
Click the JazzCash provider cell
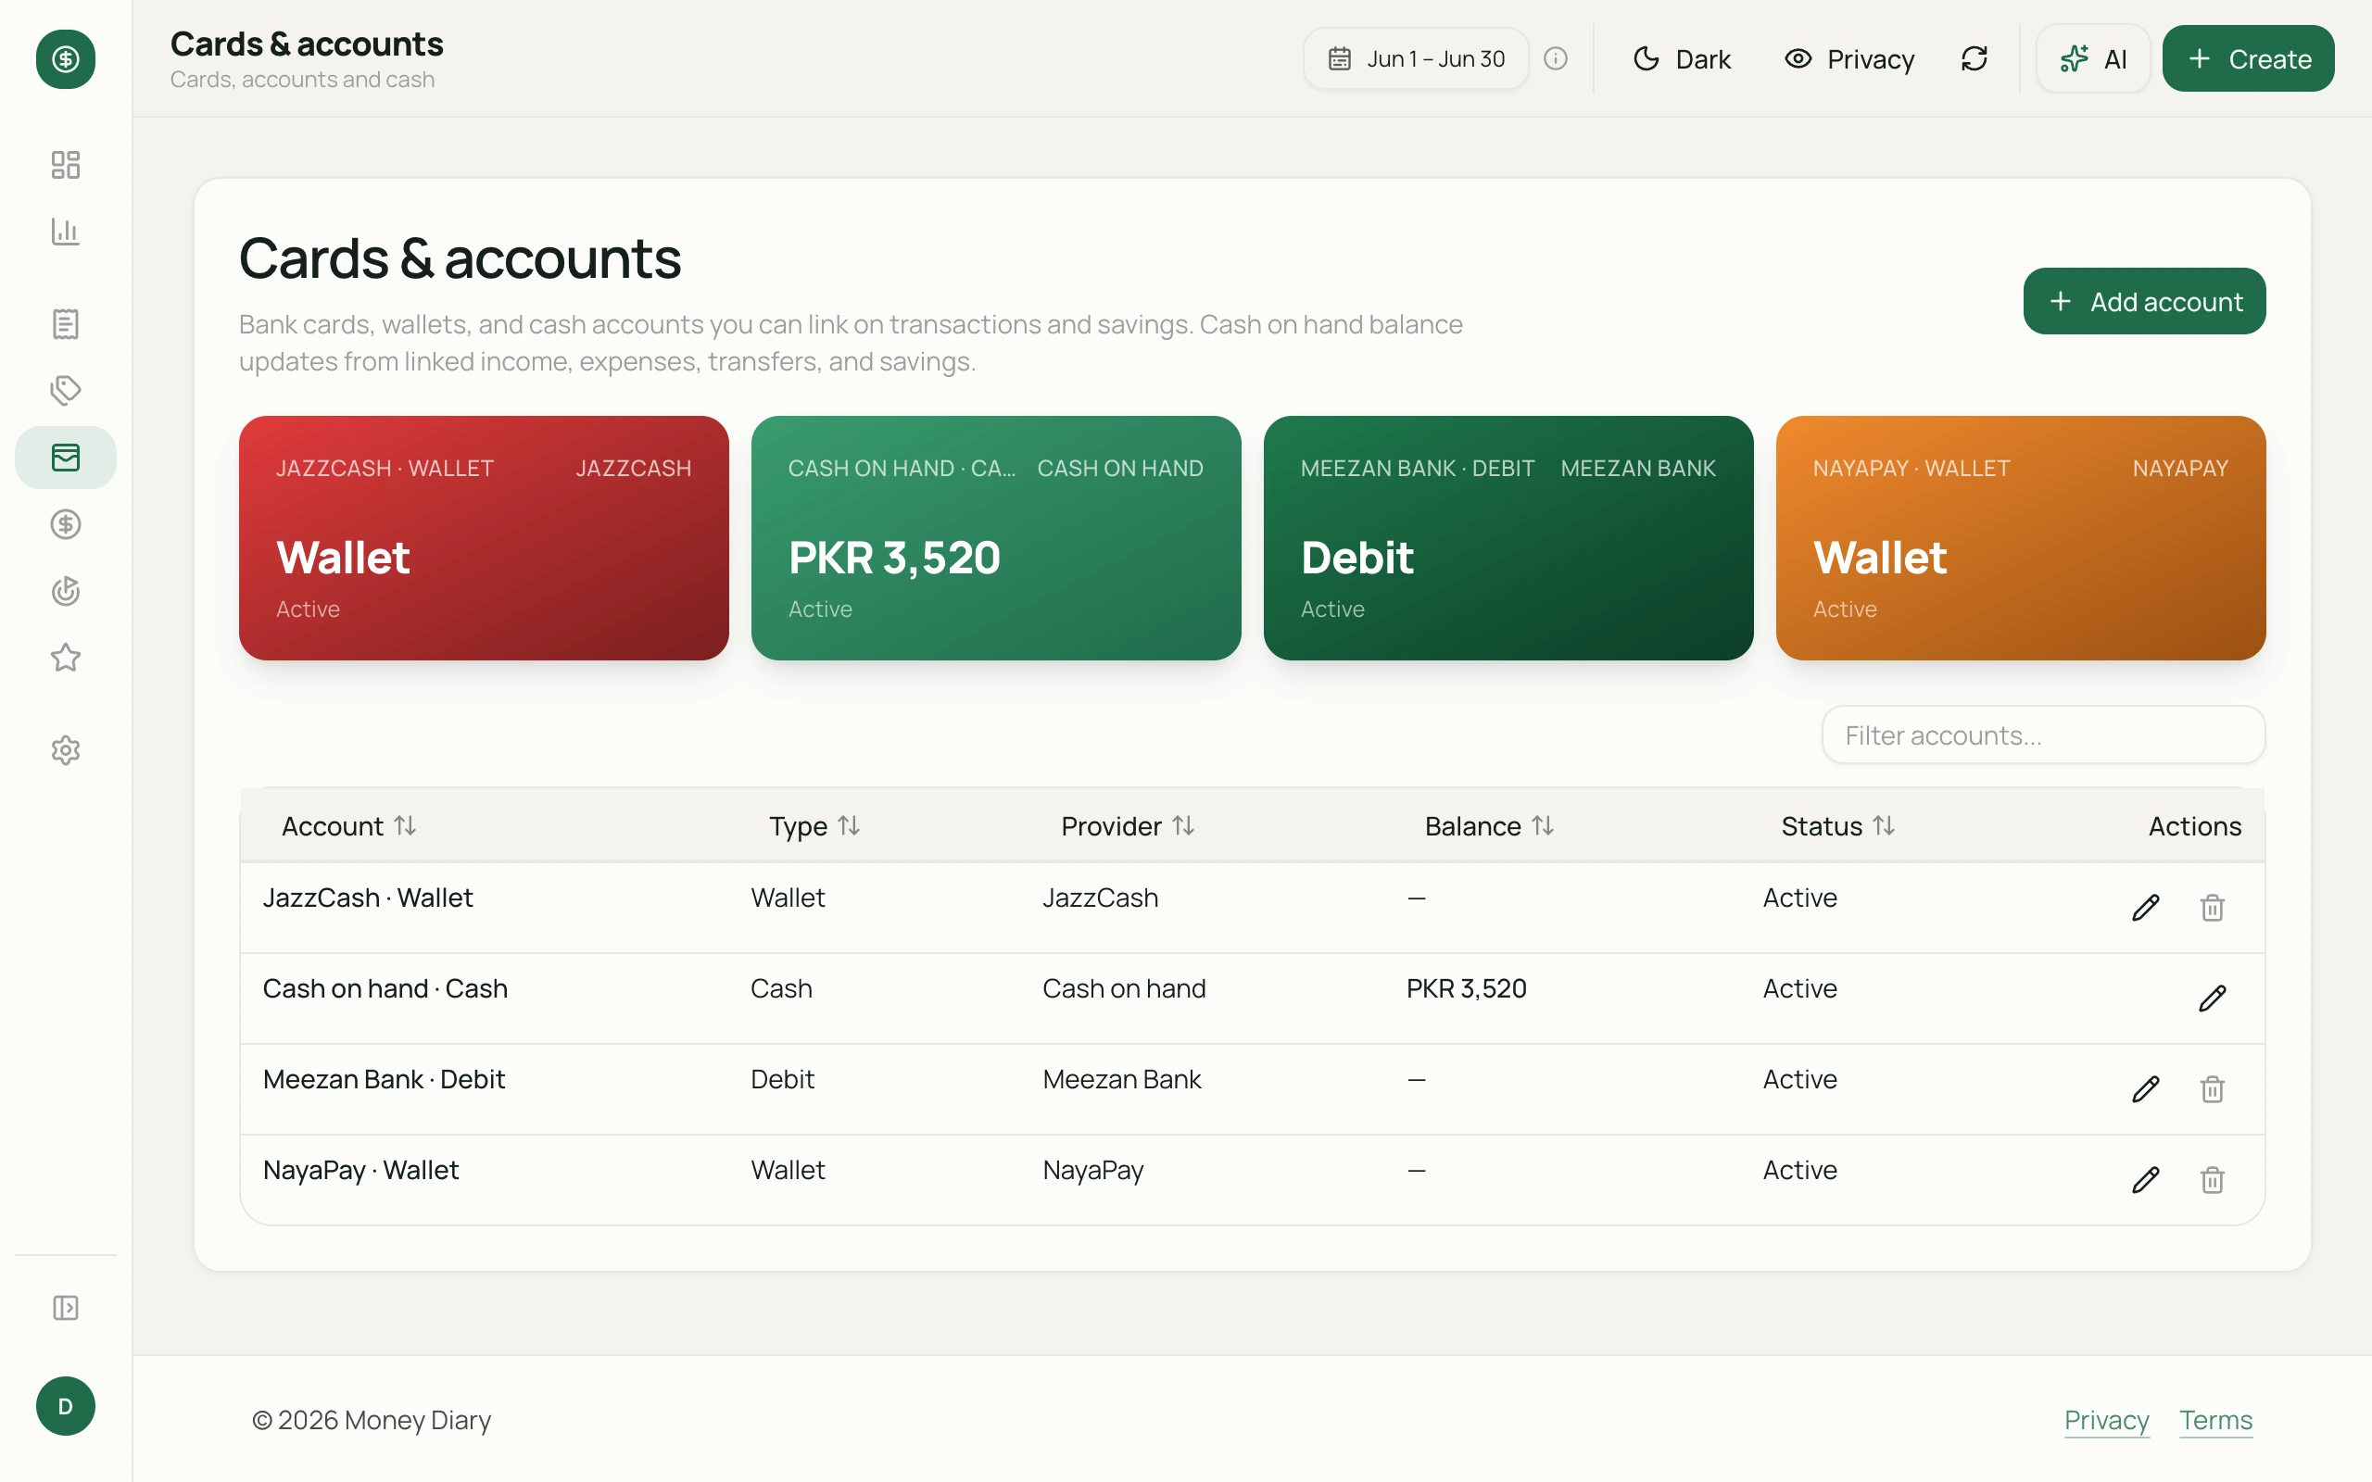tap(1100, 898)
